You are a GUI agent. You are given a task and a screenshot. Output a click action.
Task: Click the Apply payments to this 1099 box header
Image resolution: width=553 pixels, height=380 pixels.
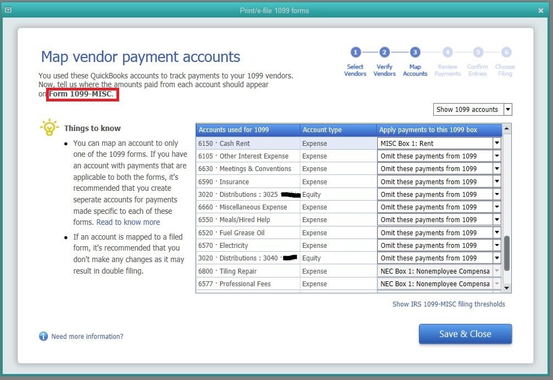439,130
